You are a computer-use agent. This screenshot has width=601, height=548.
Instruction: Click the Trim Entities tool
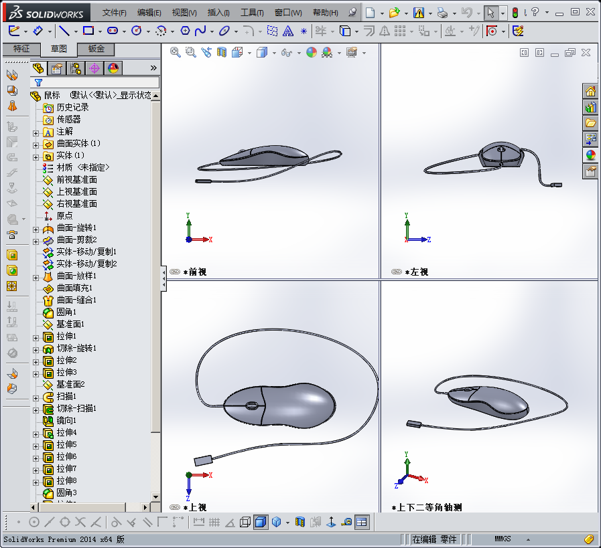(321, 31)
